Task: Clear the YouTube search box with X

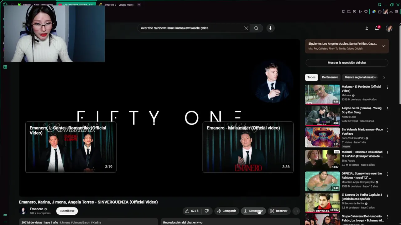Action: coord(246,28)
